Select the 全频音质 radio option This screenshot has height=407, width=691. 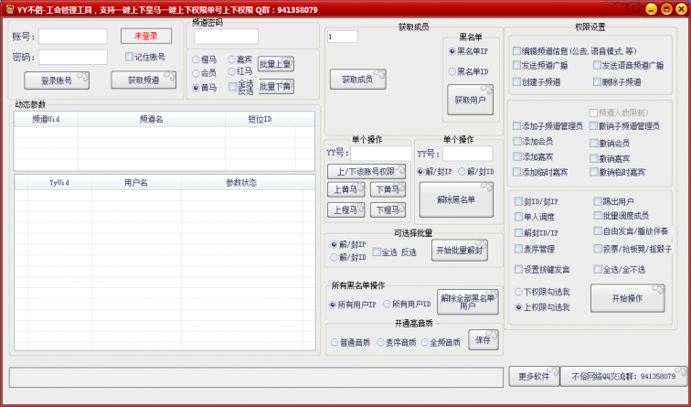[425, 343]
